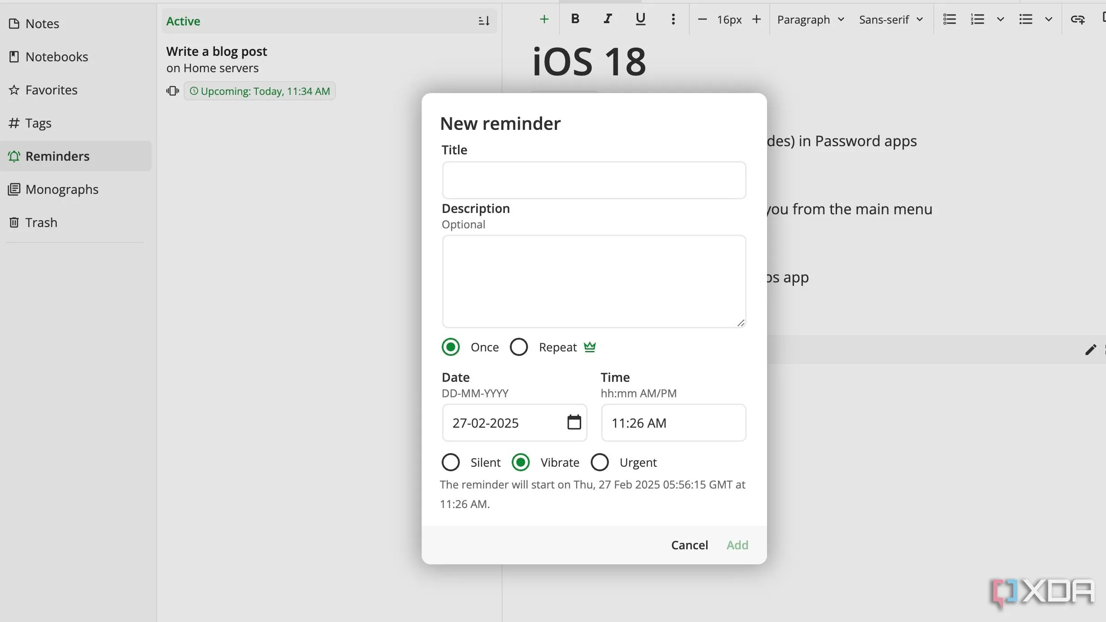Click the Description text area
Viewport: 1106px width, 622px height.
pos(594,281)
